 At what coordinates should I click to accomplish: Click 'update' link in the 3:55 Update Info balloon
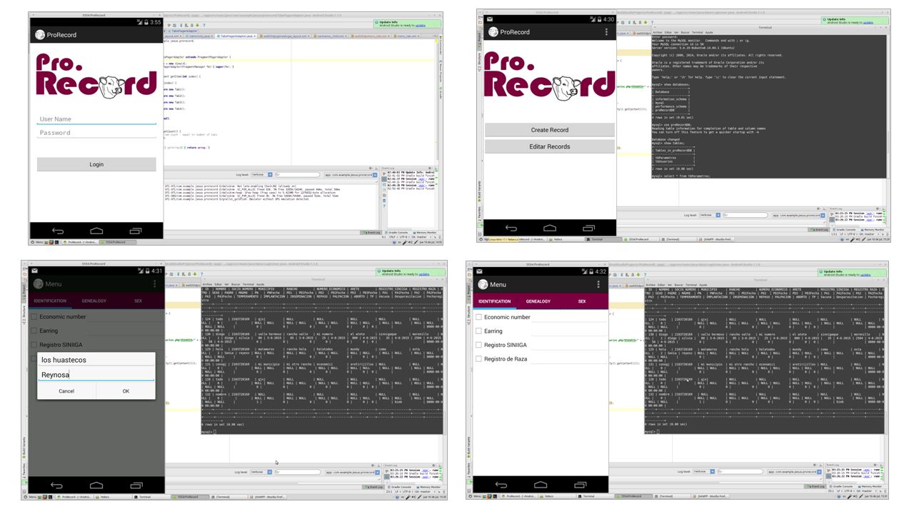coord(420,24)
